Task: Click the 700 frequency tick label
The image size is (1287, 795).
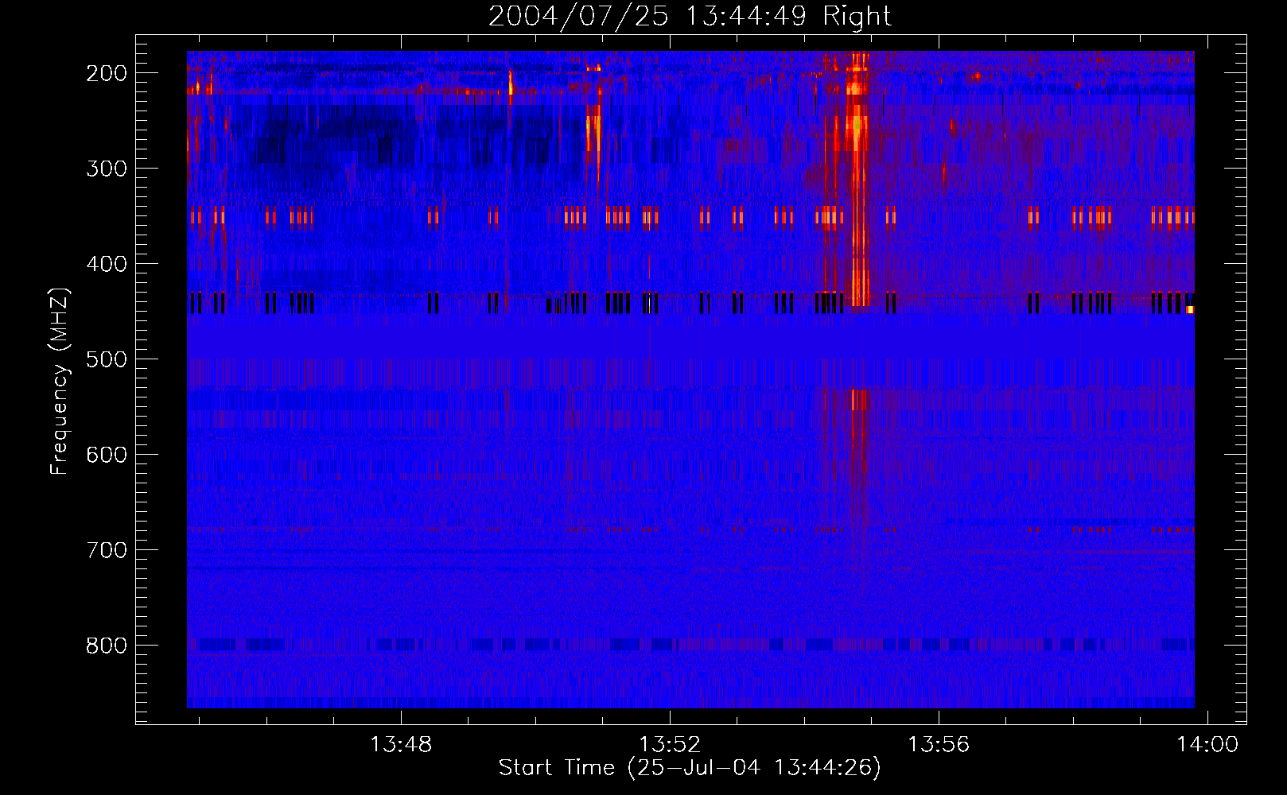Action: [x=107, y=550]
